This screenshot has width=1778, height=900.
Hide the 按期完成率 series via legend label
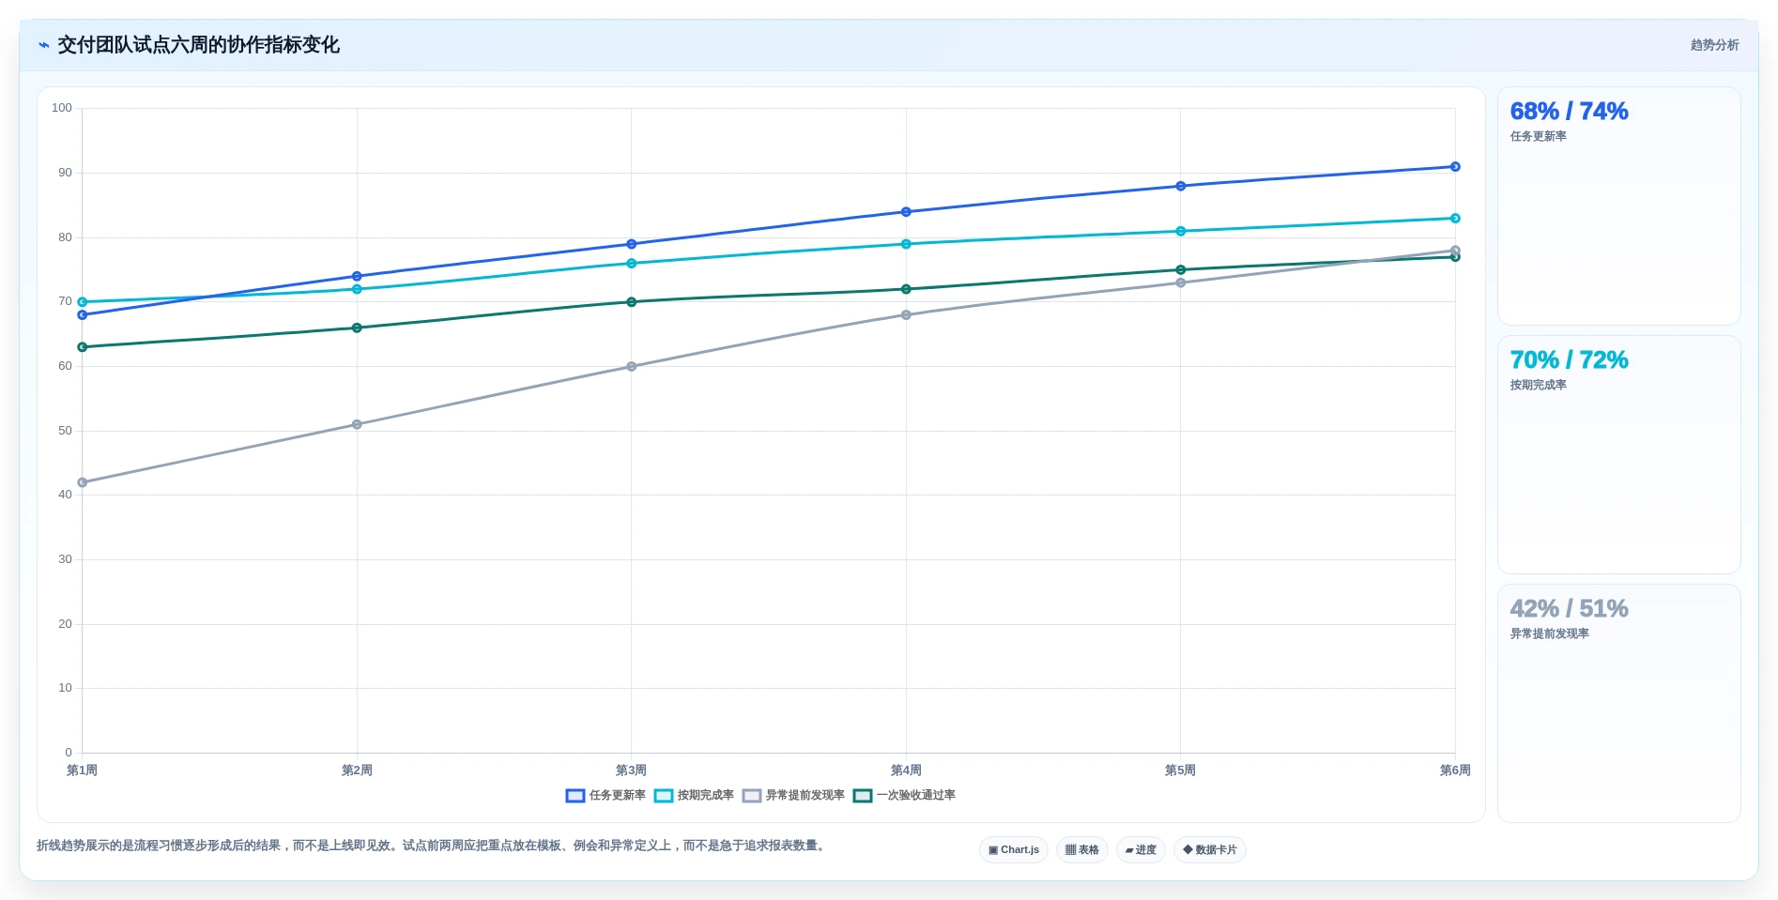[706, 796]
